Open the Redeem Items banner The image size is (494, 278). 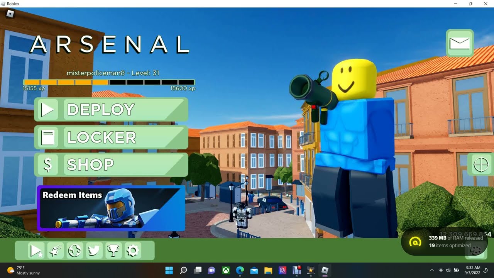tap(111, 208)
